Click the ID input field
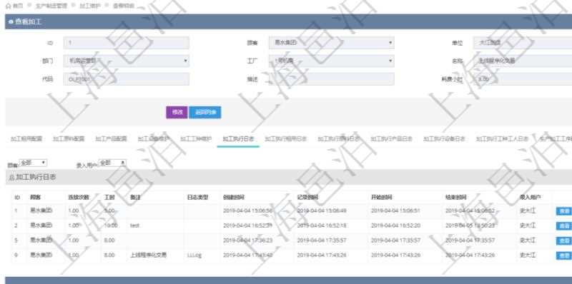The height and width of the screenshot is (284, 572). click(x=127, y=43)
